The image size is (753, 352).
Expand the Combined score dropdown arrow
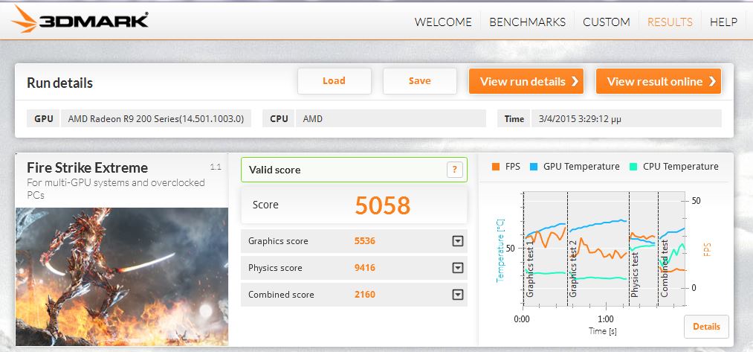click(458, 295)
